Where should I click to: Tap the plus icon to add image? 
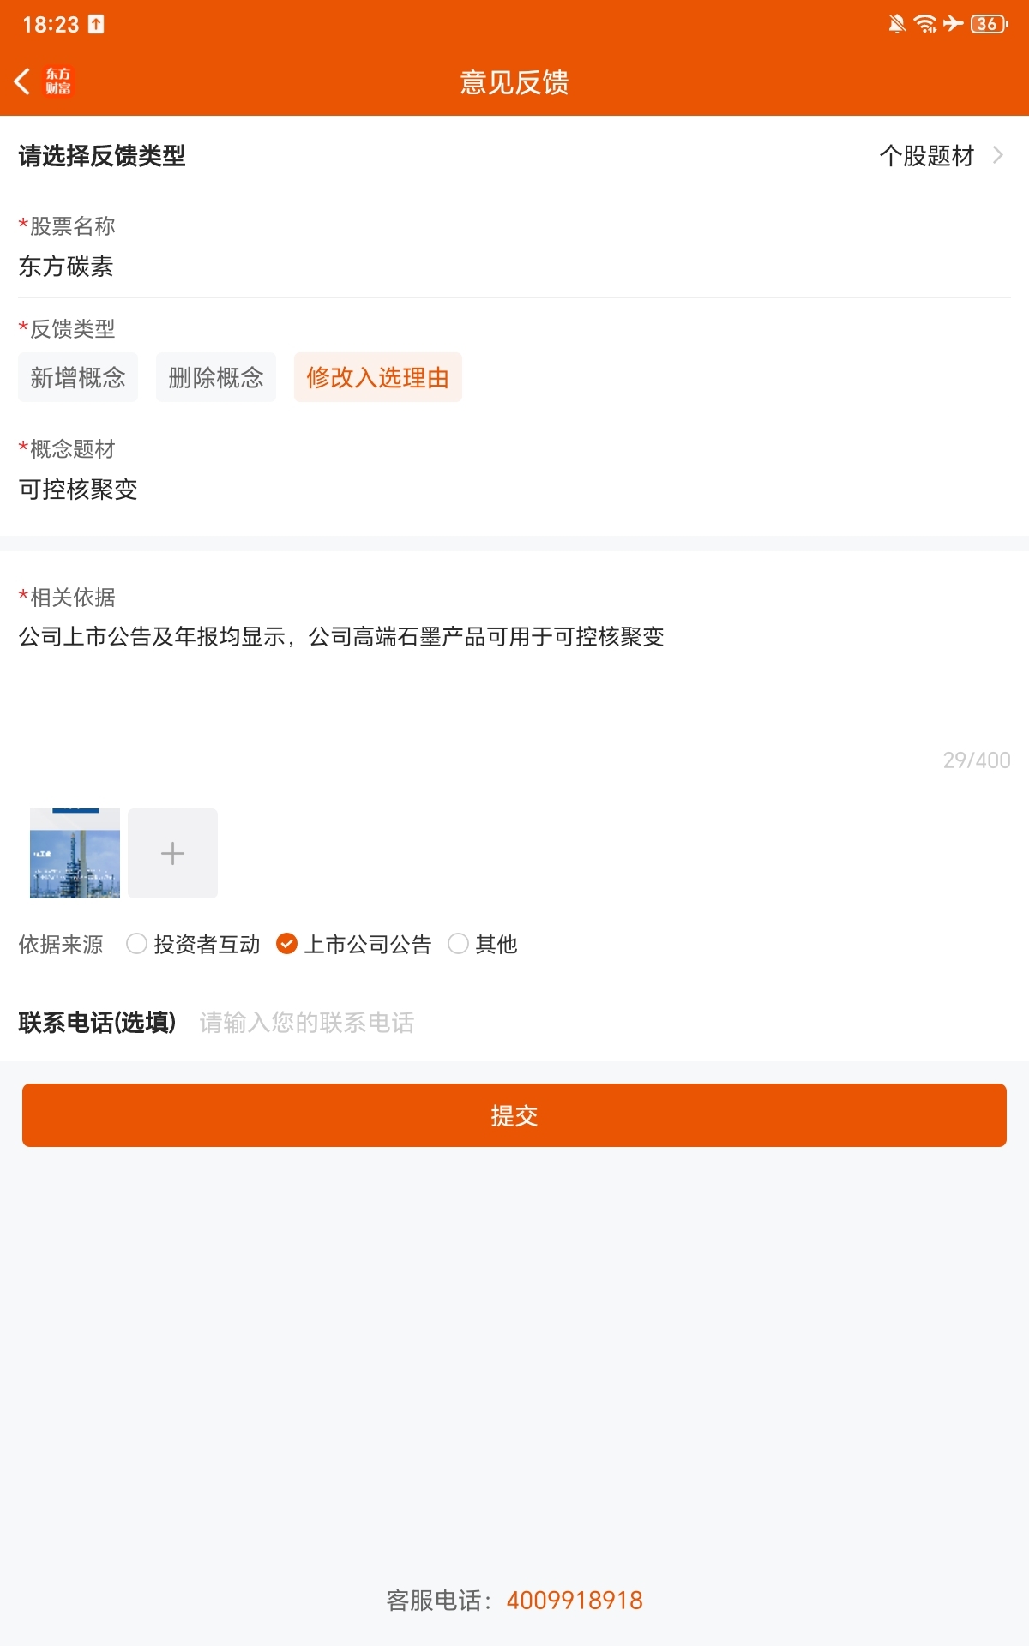point(172,854)
